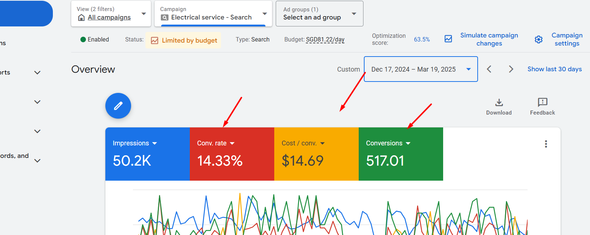Open the Select an ad group dropdown

319,14
